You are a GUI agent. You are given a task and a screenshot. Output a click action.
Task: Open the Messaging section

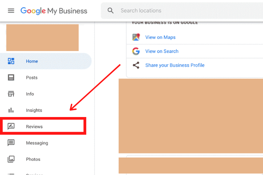tap(37, 143)
